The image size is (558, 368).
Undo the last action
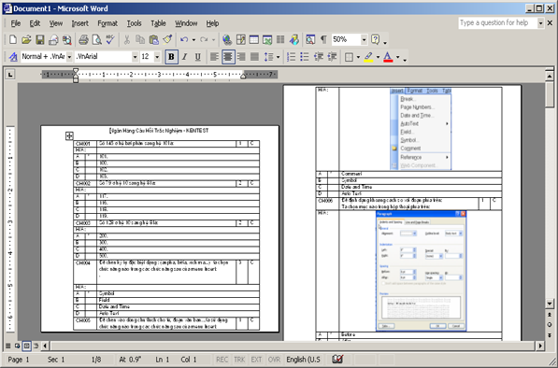click(184, 39)
